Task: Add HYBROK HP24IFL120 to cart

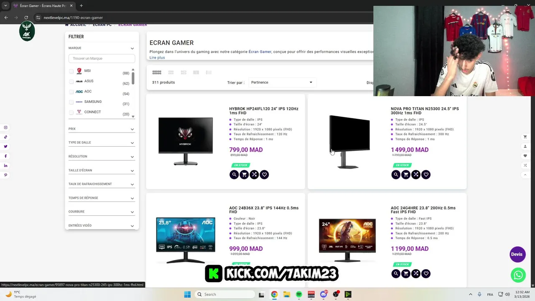Action: (244, 174)
